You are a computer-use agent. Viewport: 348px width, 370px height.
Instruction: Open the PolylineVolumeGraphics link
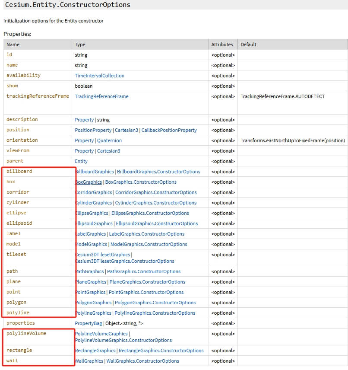pos(101,334)
